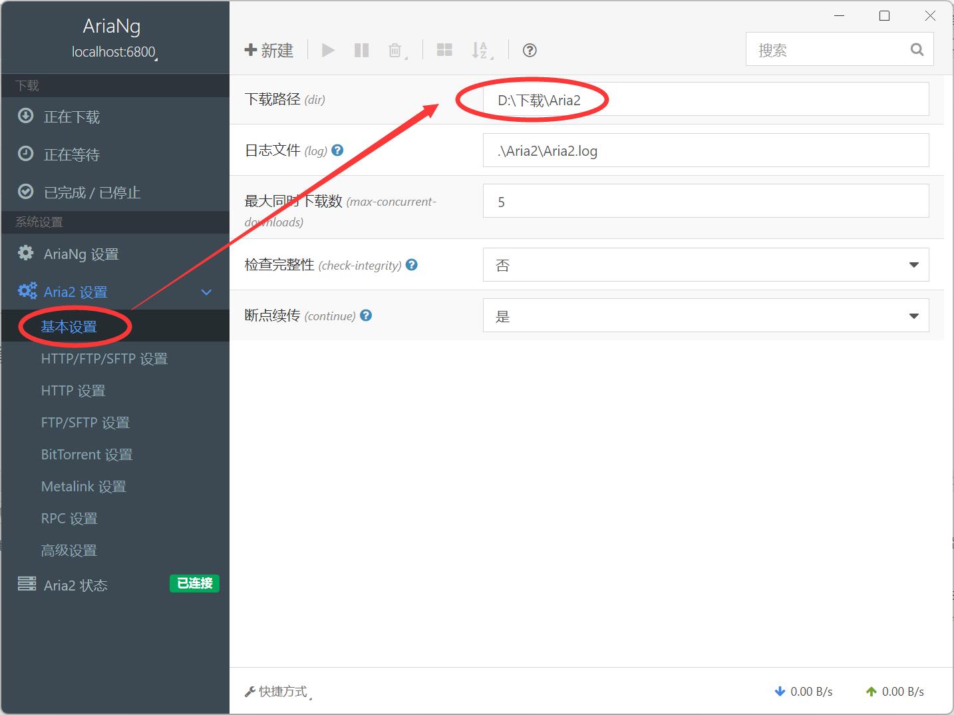Open the RPC 设置 page
Screen dimensions: 954x715
click(x=69, y=519)
